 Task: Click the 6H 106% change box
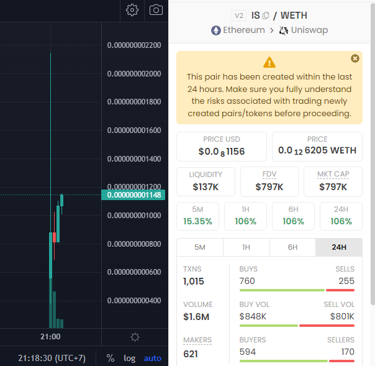(293, 216)
